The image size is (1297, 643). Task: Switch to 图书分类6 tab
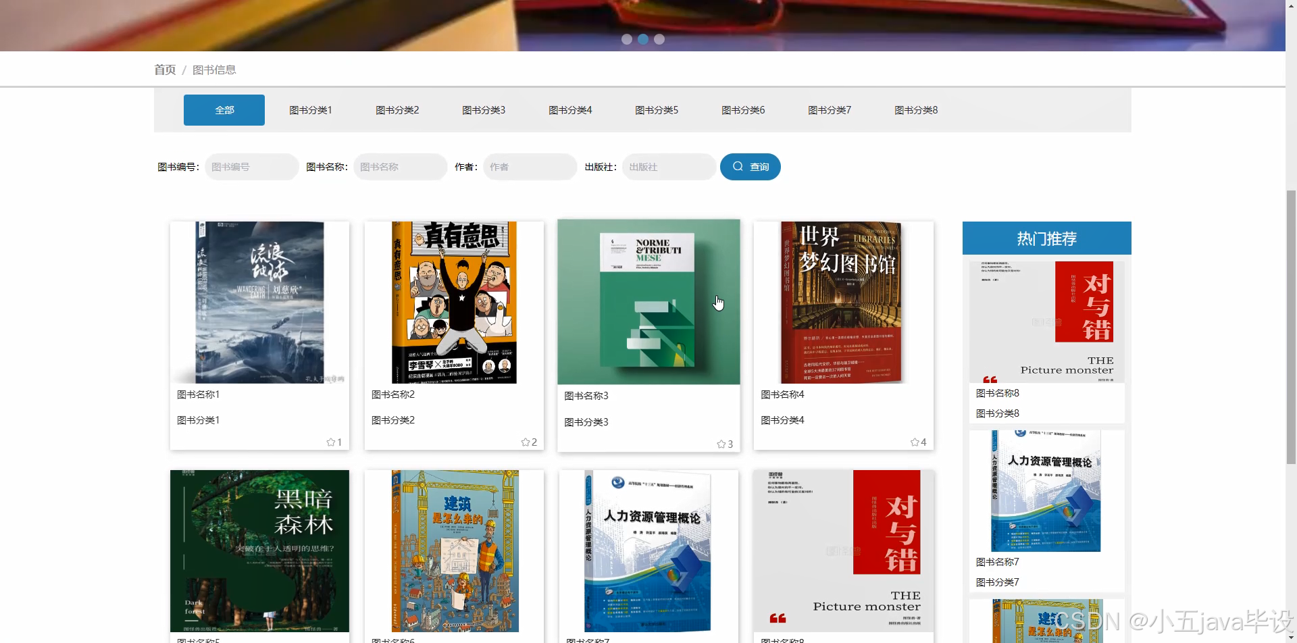743,110
